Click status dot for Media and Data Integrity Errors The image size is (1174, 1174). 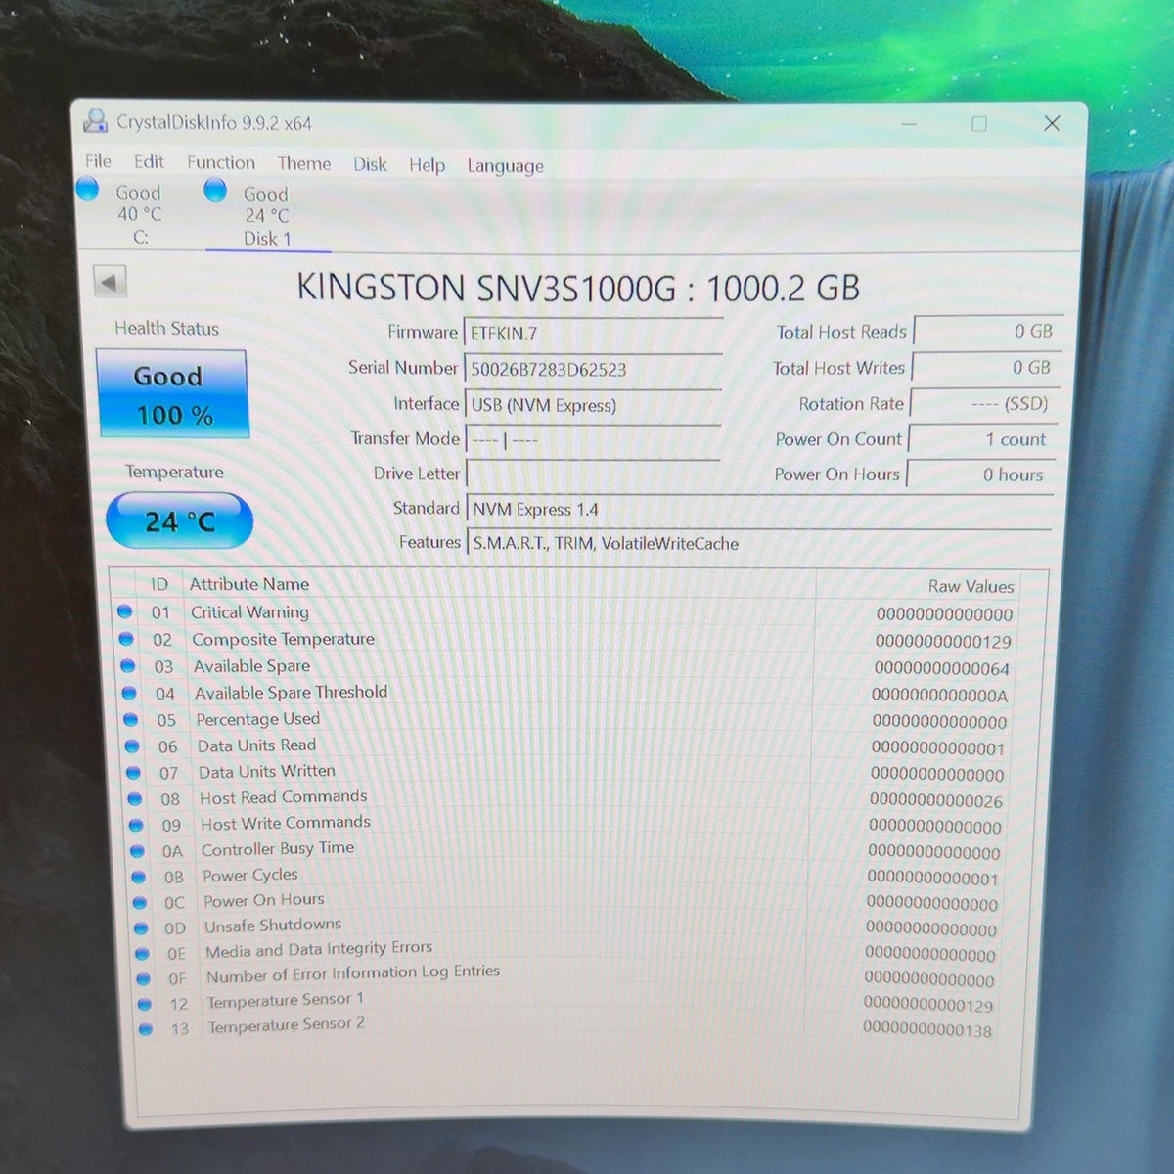pyautogui.click(x=143, y=953)
